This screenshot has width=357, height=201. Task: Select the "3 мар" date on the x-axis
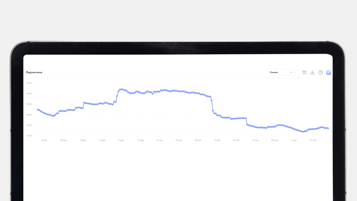click(x=121, y=140)
